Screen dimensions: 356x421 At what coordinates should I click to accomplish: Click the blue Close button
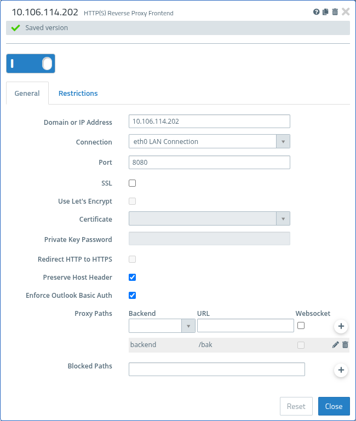point(334,406)
